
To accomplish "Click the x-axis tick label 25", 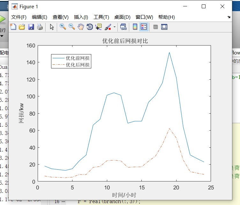I will click(x=211, y=187).
